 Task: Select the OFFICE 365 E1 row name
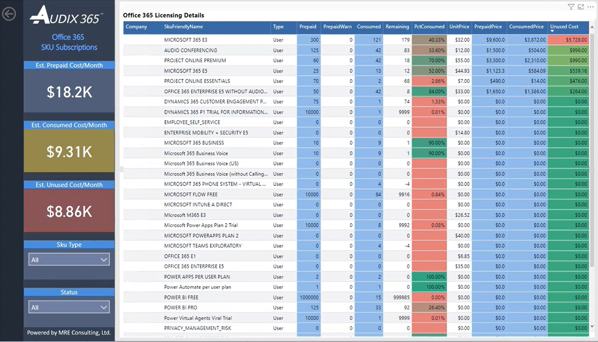click(x=180, y=256)
